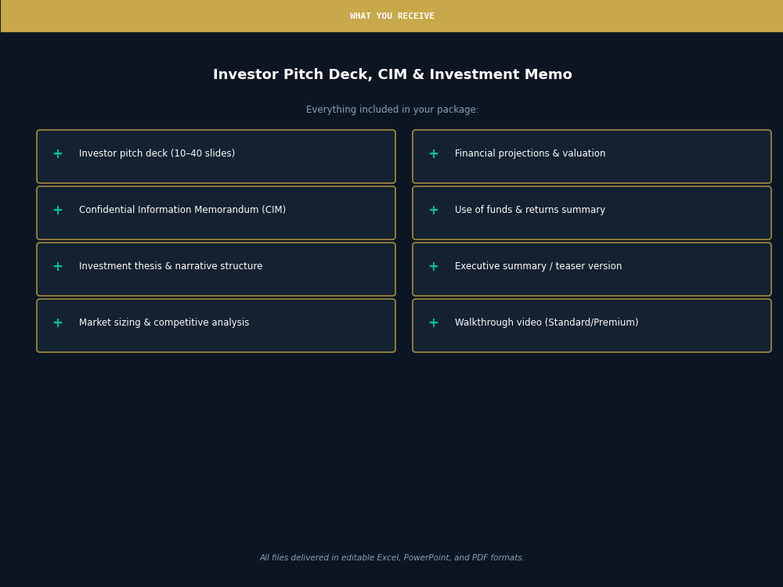Expand the Financial projections & valuation card
Image resolution: width=783 pixels, height=587 pixels.
[592, 157]
